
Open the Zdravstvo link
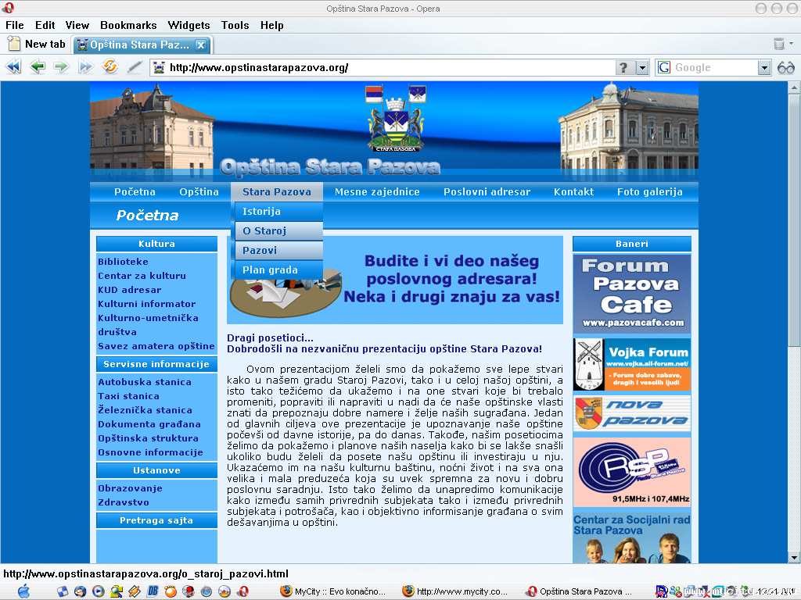click(124, 502)
